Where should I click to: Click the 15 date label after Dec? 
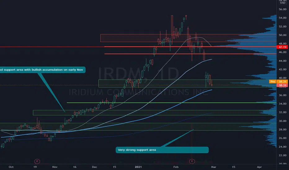pyautogui.click(x=114, y=167)
